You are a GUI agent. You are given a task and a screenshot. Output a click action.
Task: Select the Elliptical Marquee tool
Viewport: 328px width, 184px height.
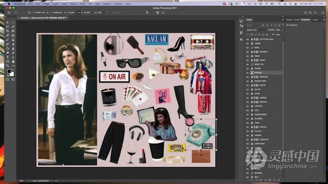click(13, 22)
